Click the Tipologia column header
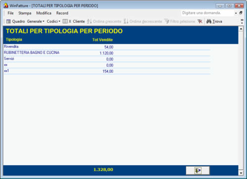 tap(14, 40)
